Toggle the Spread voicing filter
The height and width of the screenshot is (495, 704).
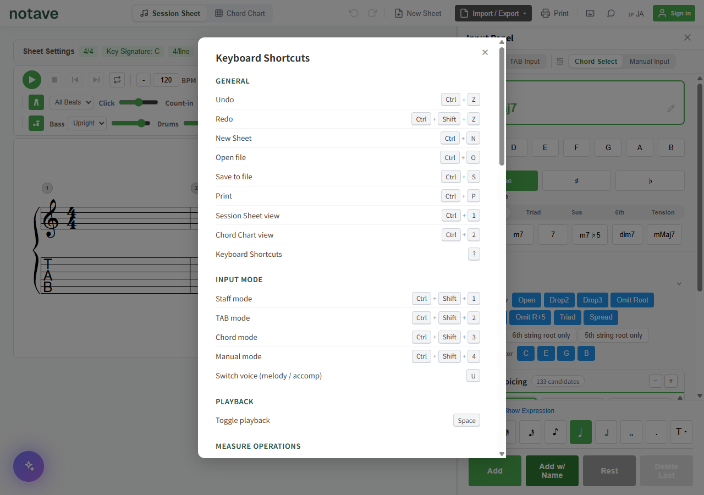[x=601, y=317]
